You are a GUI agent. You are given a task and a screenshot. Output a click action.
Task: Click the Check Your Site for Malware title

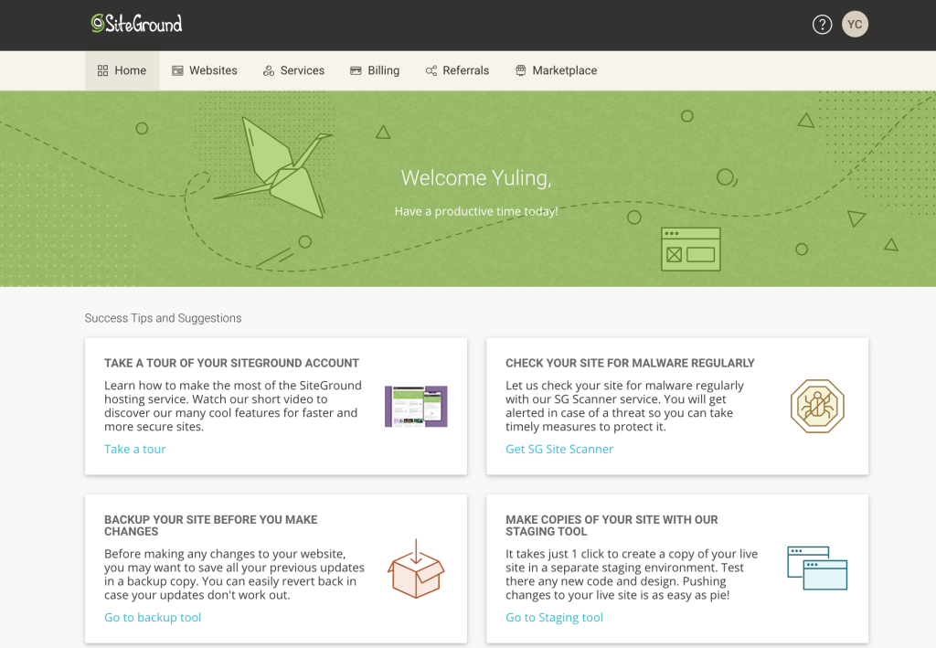[x=631, y=363]
